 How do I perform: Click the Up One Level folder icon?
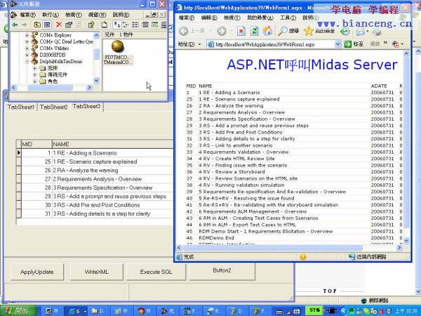pyautogui.click(x=37, y=25)
